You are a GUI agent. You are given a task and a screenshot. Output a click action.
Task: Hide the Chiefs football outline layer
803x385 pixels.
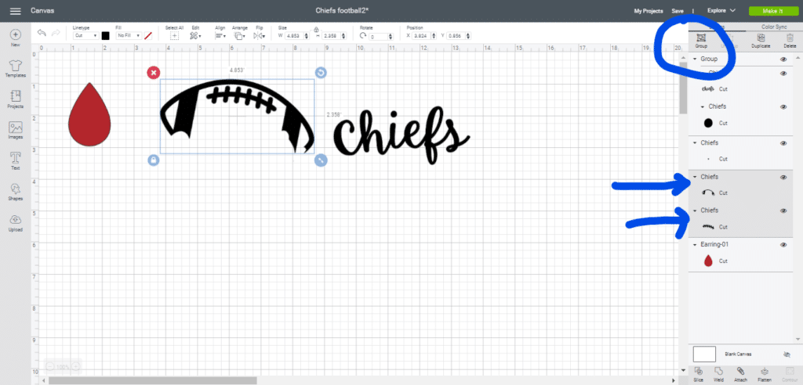[x=783, y=177]
